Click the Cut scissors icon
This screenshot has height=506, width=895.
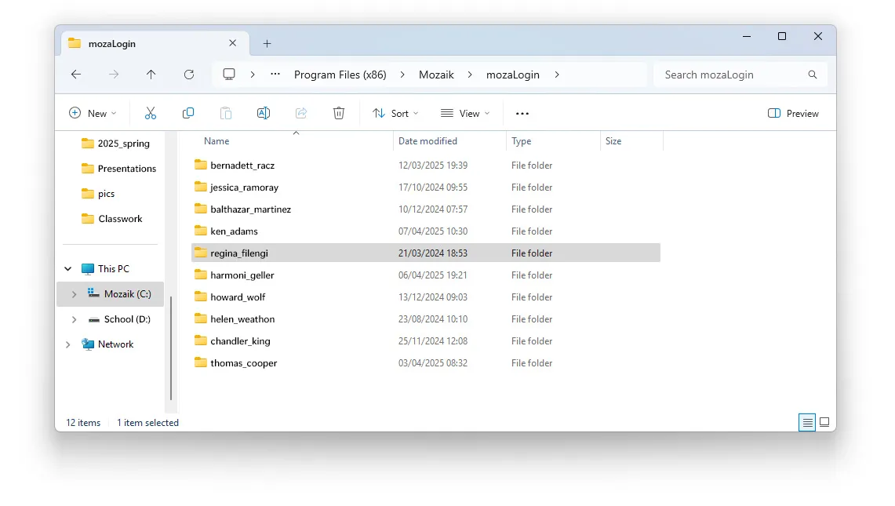tap(151, 113)
